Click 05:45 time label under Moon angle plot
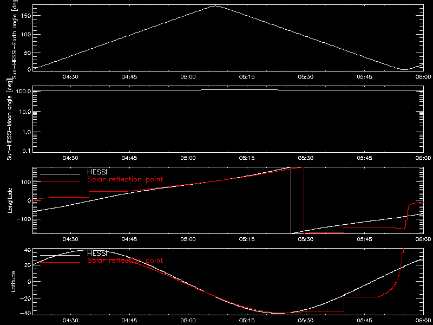The width and height of the screenshot is (433, 325). point(364,158)
